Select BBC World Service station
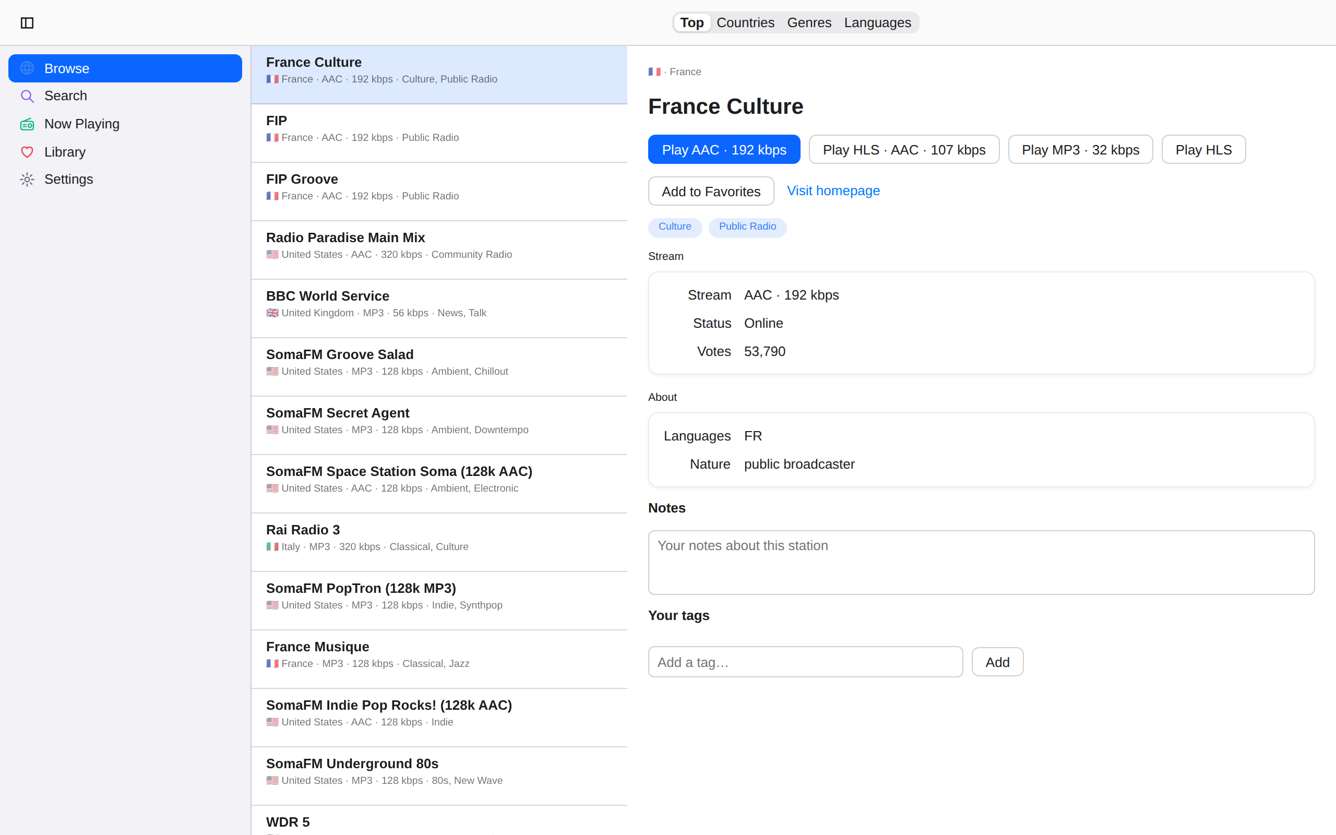This screenshot has height=835, width=1336. (439, 309)
